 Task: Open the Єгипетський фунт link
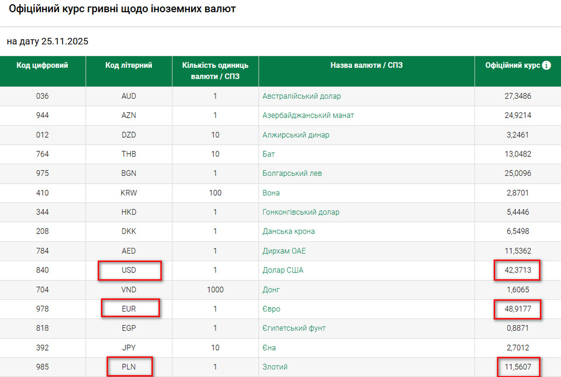point(294,328)
